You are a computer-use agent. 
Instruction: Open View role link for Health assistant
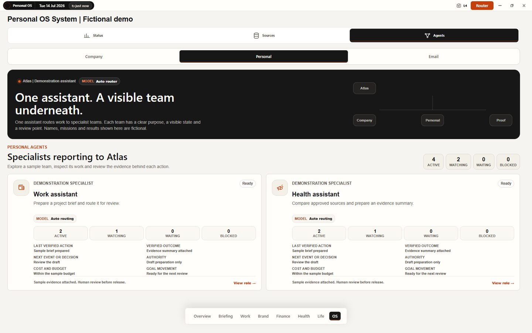tap(503, 283)
